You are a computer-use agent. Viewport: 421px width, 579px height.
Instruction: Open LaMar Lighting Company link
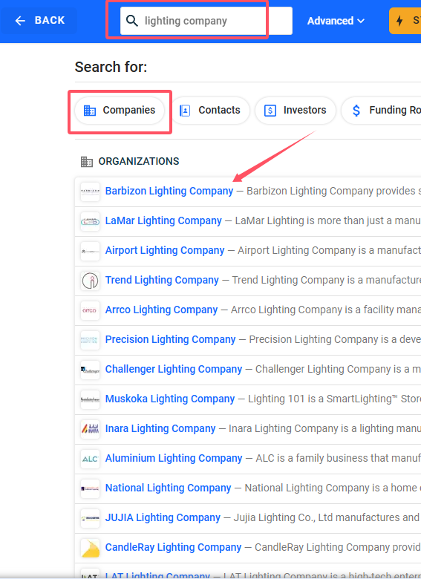tap(163, 220)
